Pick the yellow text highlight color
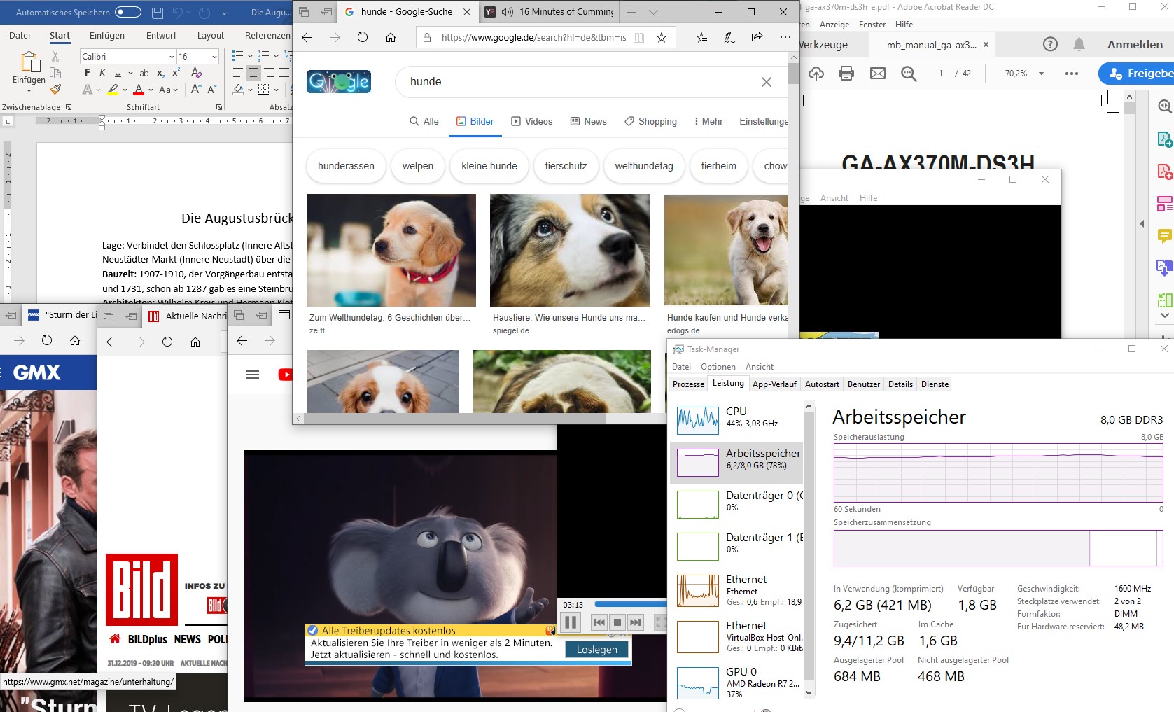This screenshot has height=712, width=1174. (113, 90)
